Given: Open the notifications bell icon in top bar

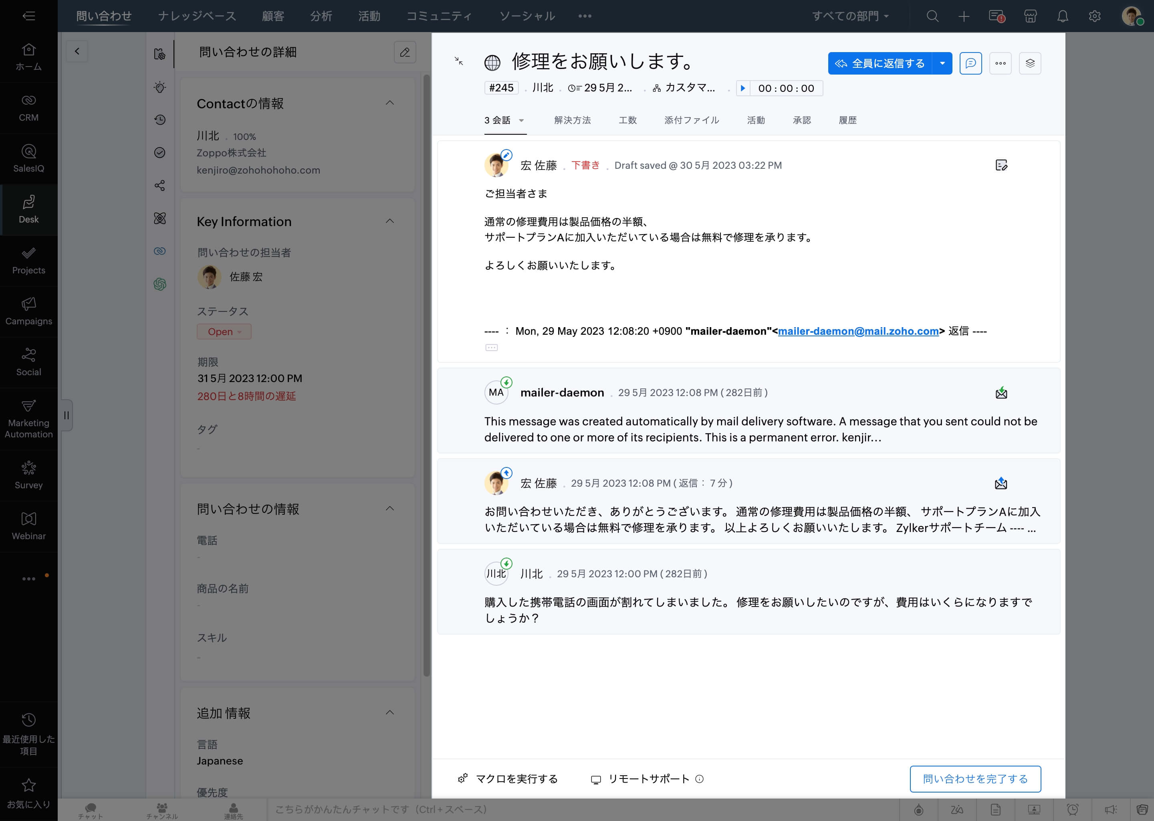Looking at the screenshot, I should (1063, 16).
